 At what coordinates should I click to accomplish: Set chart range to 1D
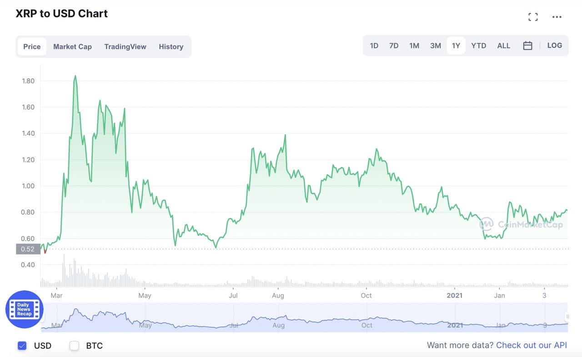374,46
